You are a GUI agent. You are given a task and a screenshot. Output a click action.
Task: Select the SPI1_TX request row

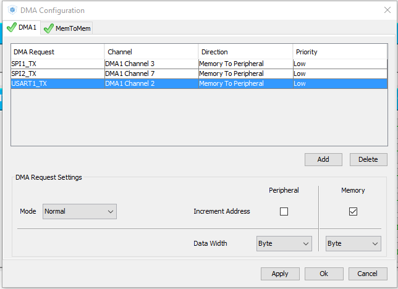57,64
